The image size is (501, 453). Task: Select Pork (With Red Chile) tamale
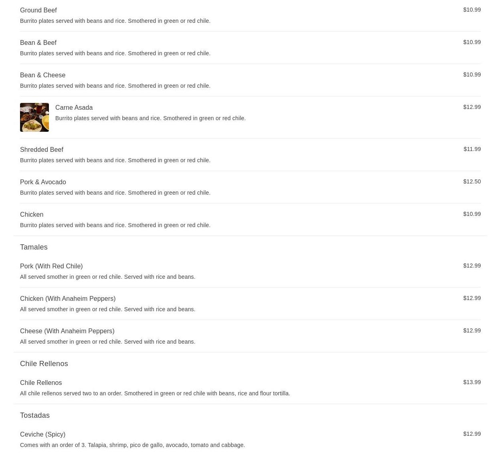click(250, 271)
